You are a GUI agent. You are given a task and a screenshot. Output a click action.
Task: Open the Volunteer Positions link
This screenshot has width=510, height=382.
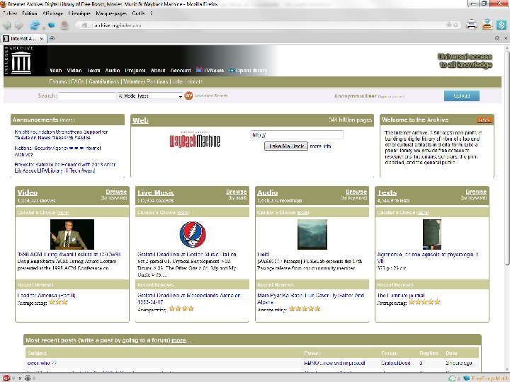click(146, 81)
